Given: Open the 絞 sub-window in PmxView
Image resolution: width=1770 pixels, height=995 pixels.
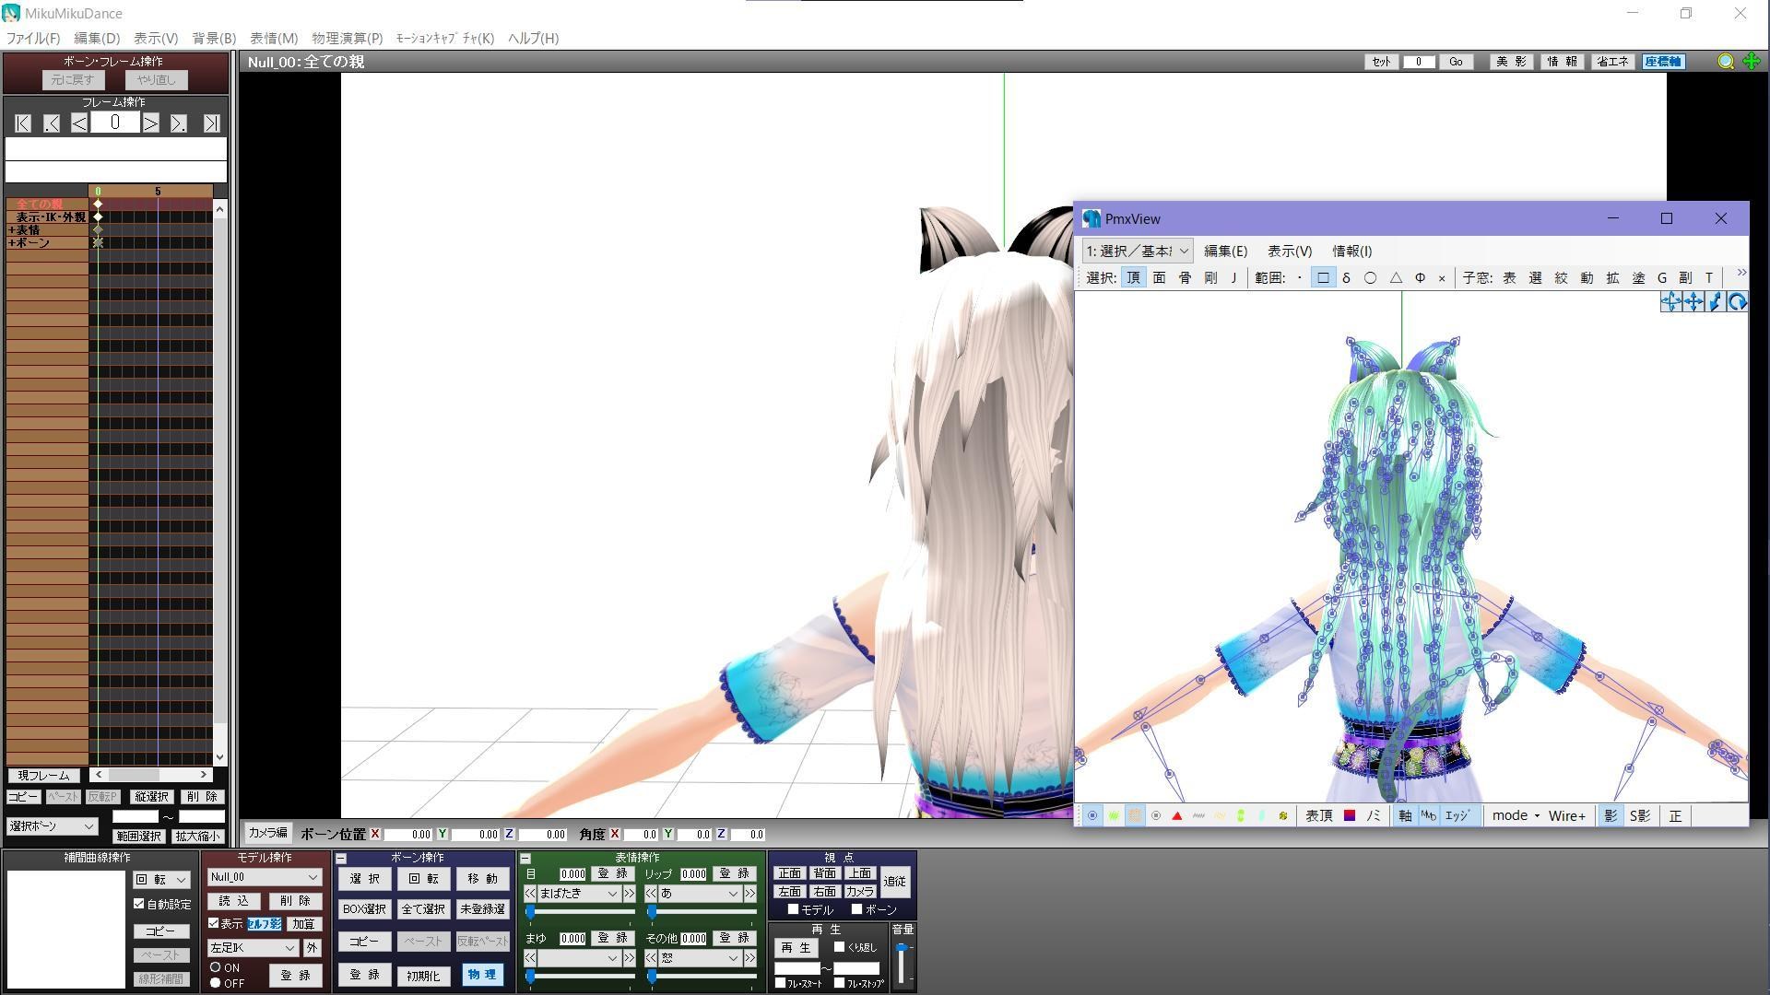Looking at the screenshot, I should 1561,277.
